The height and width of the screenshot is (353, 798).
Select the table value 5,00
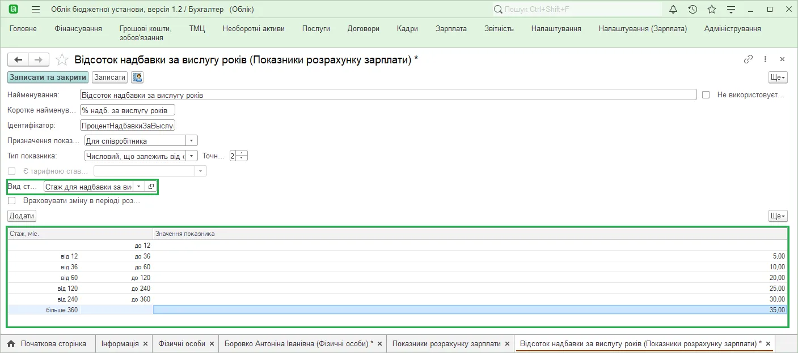778,256
